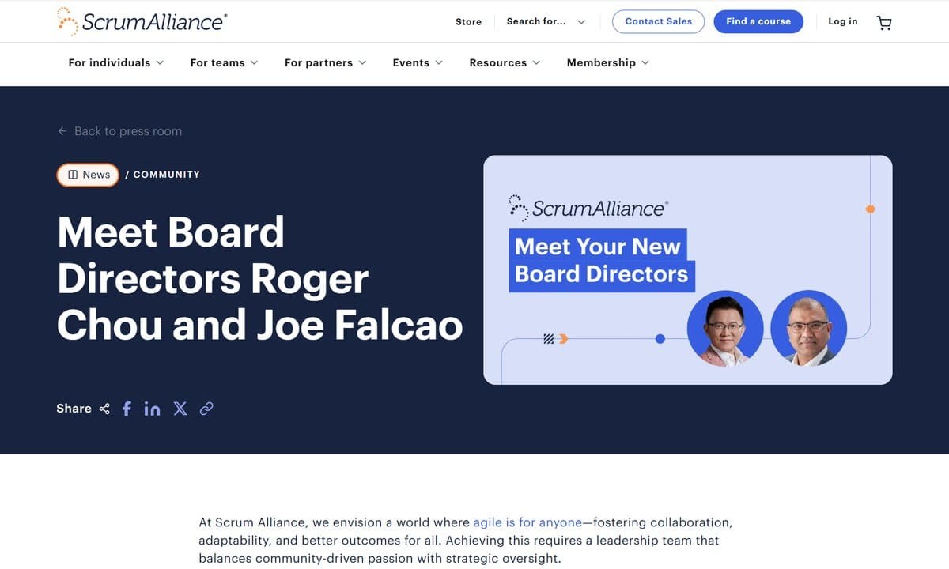This screenshot has width=949, height=569.
Task: Follow the 'agile is for anyone' link
Action: 527,522
